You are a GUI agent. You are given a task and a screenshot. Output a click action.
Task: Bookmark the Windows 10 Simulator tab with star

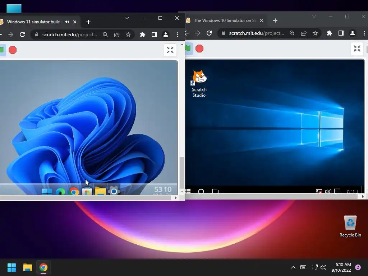click(x=315, y=33)
